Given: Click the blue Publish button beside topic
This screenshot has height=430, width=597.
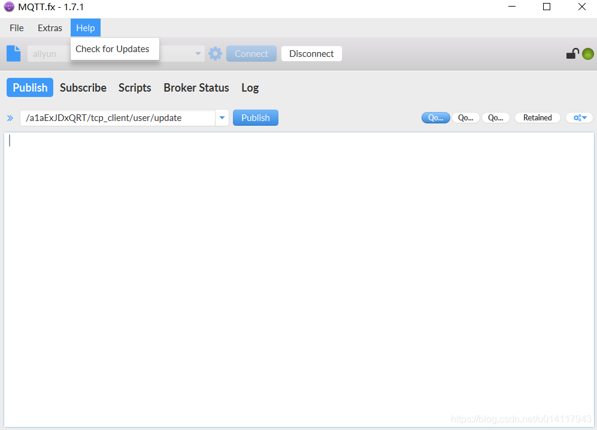Looking at the screenshot, I should tap(256, 118).
